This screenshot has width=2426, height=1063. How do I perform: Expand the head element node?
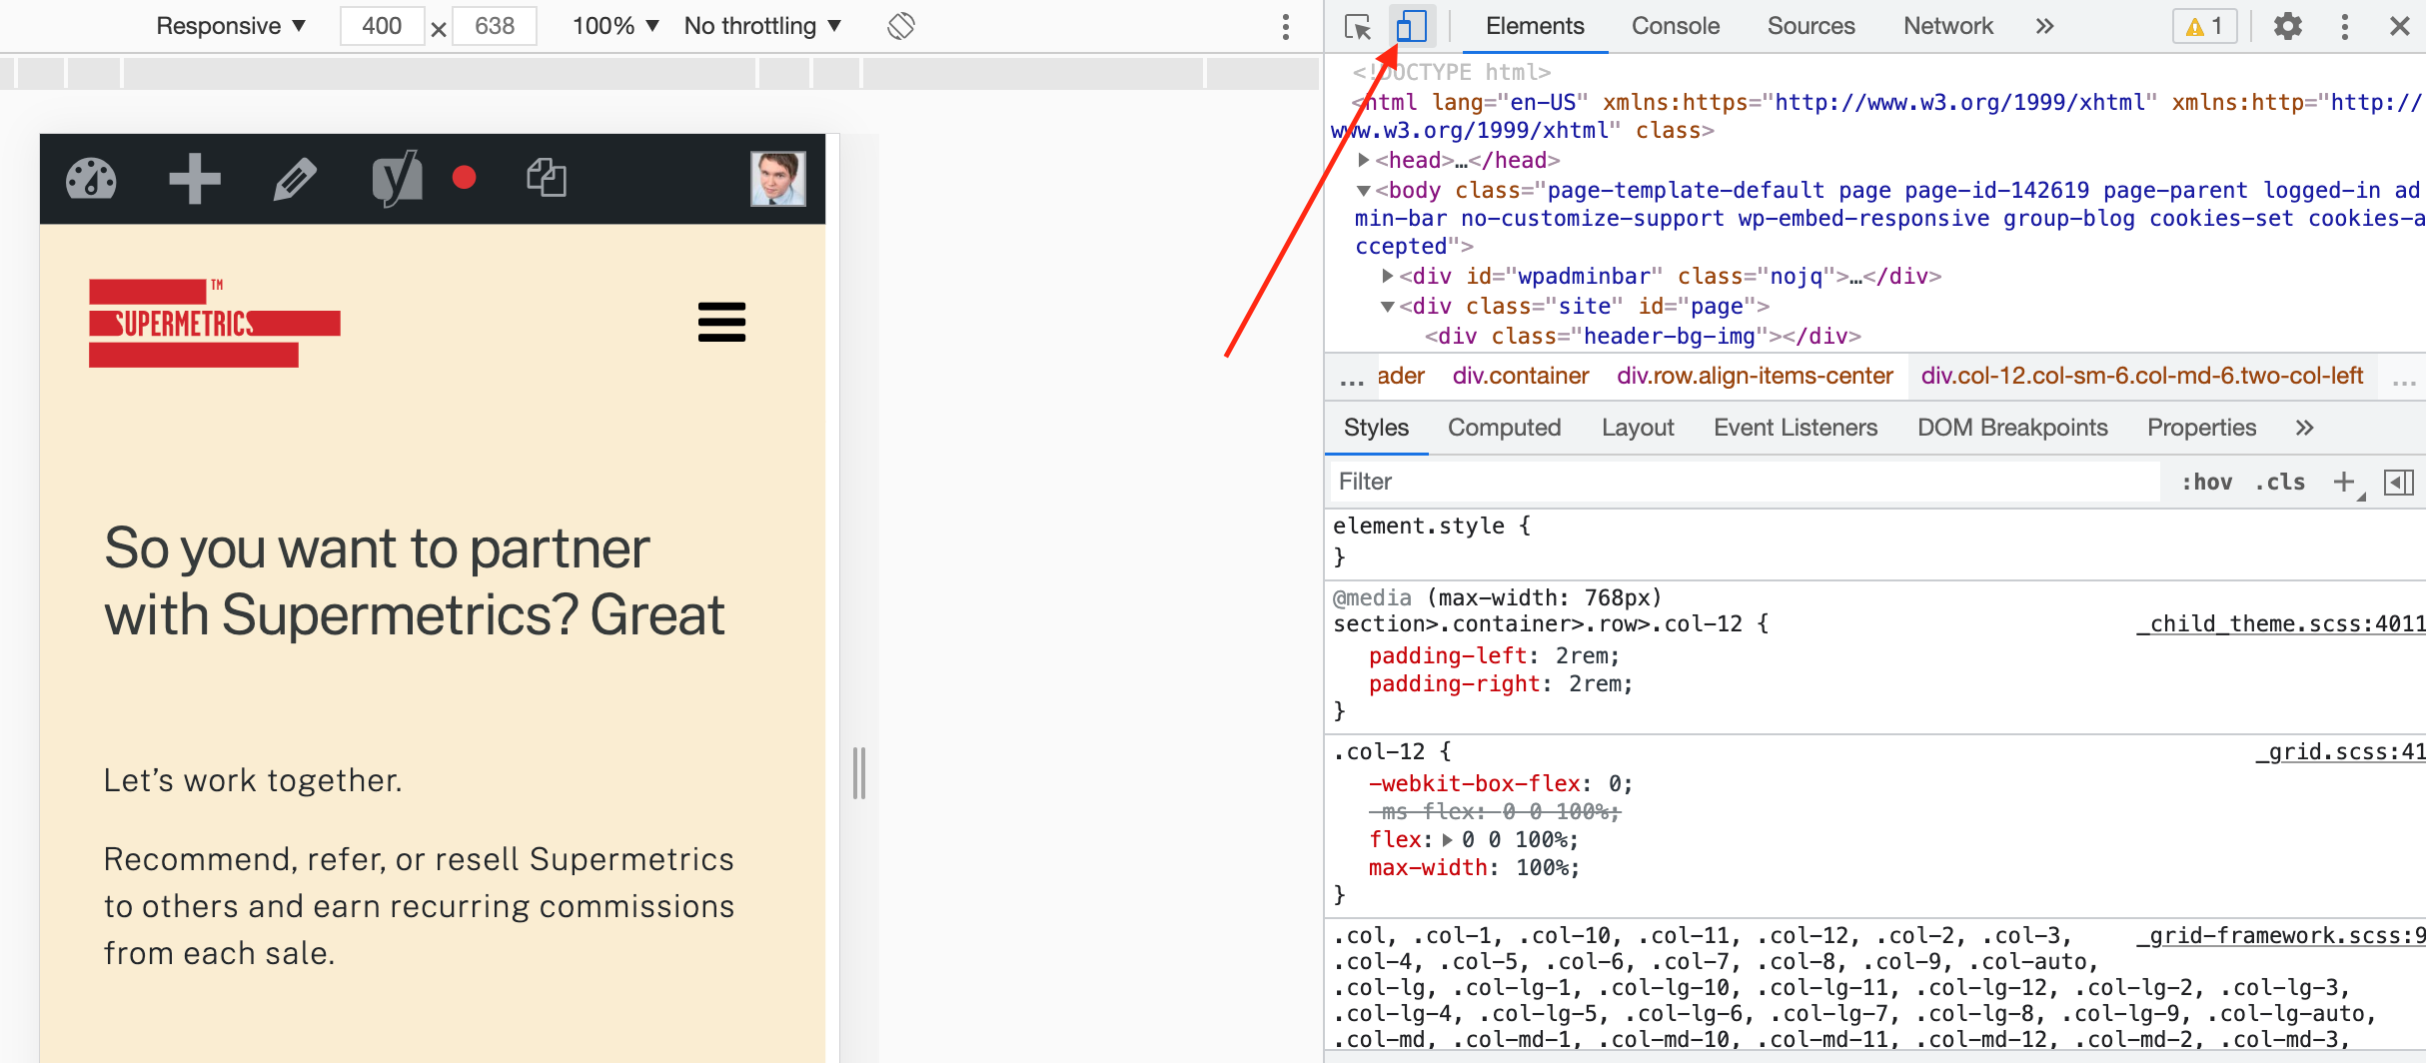[1363, 160]
